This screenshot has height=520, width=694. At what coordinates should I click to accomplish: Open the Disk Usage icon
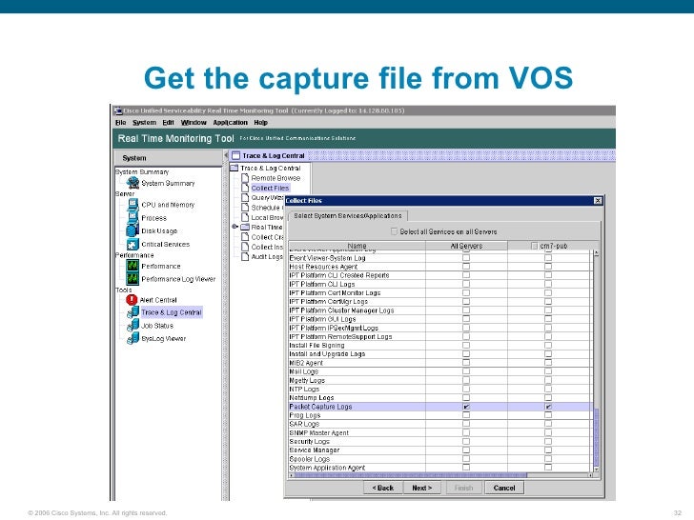pyautogui.click(x=133, y=230)
